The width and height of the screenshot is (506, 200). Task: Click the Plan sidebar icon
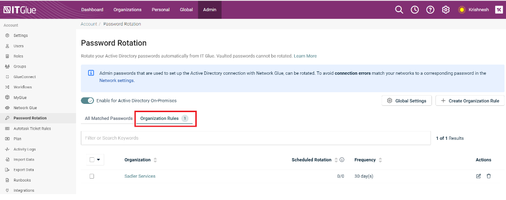coord(7,139)
